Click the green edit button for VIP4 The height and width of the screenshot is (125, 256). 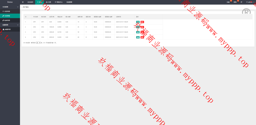(138, 37)
